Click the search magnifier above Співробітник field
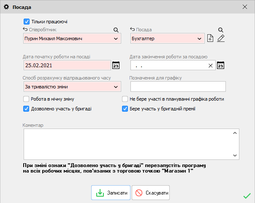The image size is (255, 203). click(x=116, y=30)
